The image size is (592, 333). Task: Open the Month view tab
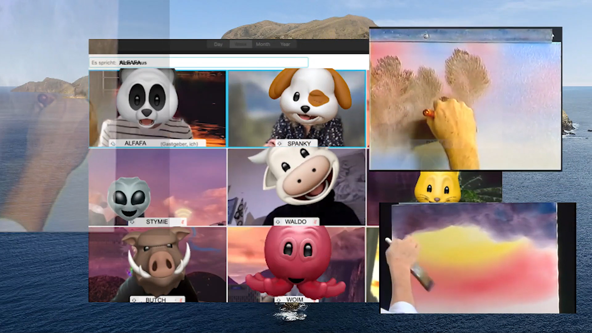click(263, 44)
